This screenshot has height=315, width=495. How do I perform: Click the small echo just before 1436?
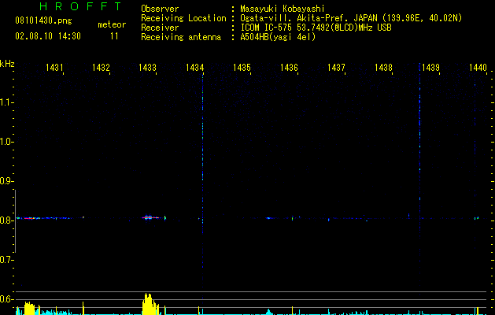292,218
